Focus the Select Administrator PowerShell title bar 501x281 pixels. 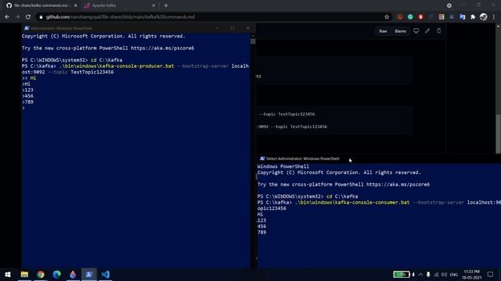[379, 158]
